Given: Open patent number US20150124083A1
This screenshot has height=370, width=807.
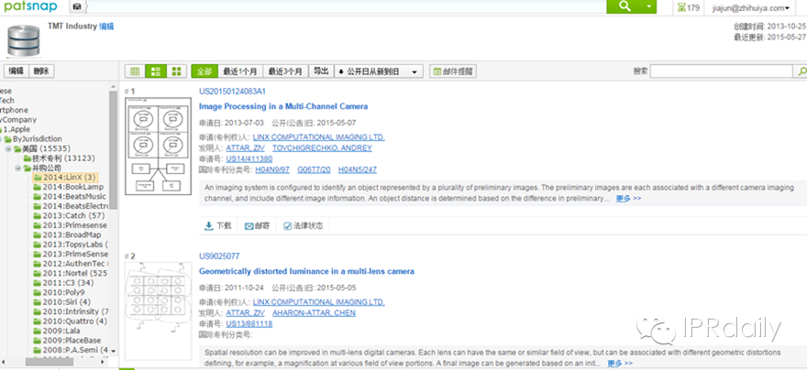Looking at the screenshot, I should coord(232,92).
